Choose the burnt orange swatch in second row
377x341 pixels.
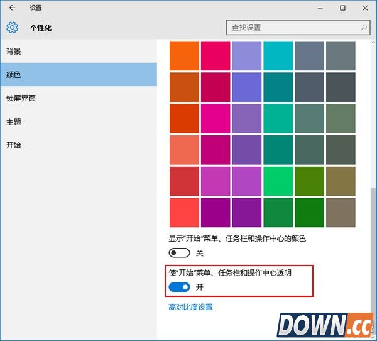point(184,87)
